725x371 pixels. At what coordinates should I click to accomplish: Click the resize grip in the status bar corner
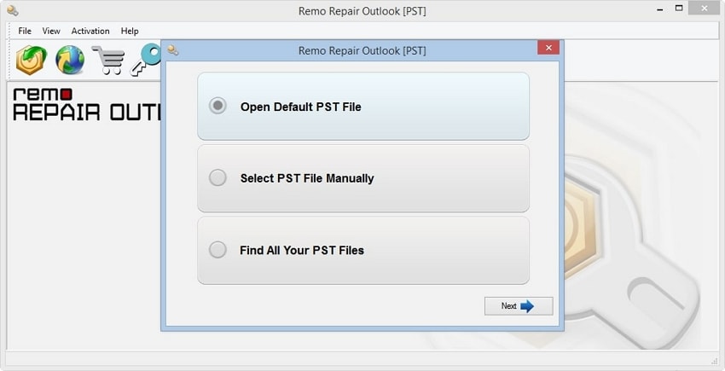[715, 362]
